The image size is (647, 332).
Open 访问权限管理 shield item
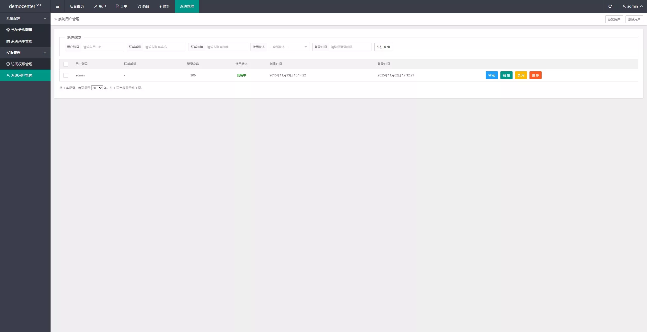22,64
